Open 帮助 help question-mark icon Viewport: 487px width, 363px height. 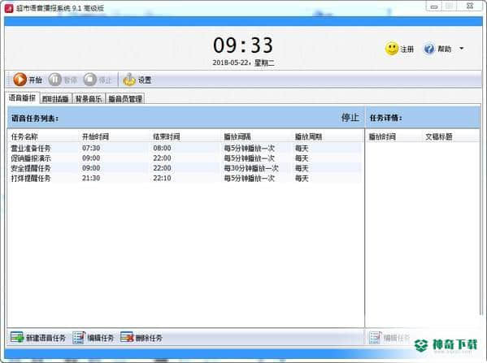429,49
